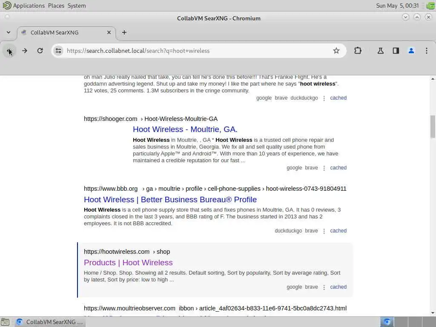Click 'duckduckgo' engine label under bbb result
The height and width of the screenshot is (327, 436).
click(288, 230)
